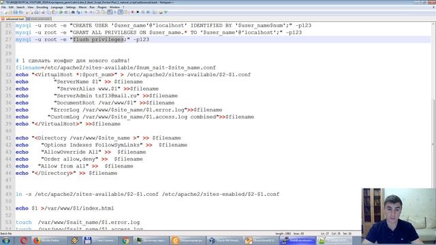This screenshot has height=245, width=436.
Task: Open the red Opera icon on taskbar
Action: 24,240
